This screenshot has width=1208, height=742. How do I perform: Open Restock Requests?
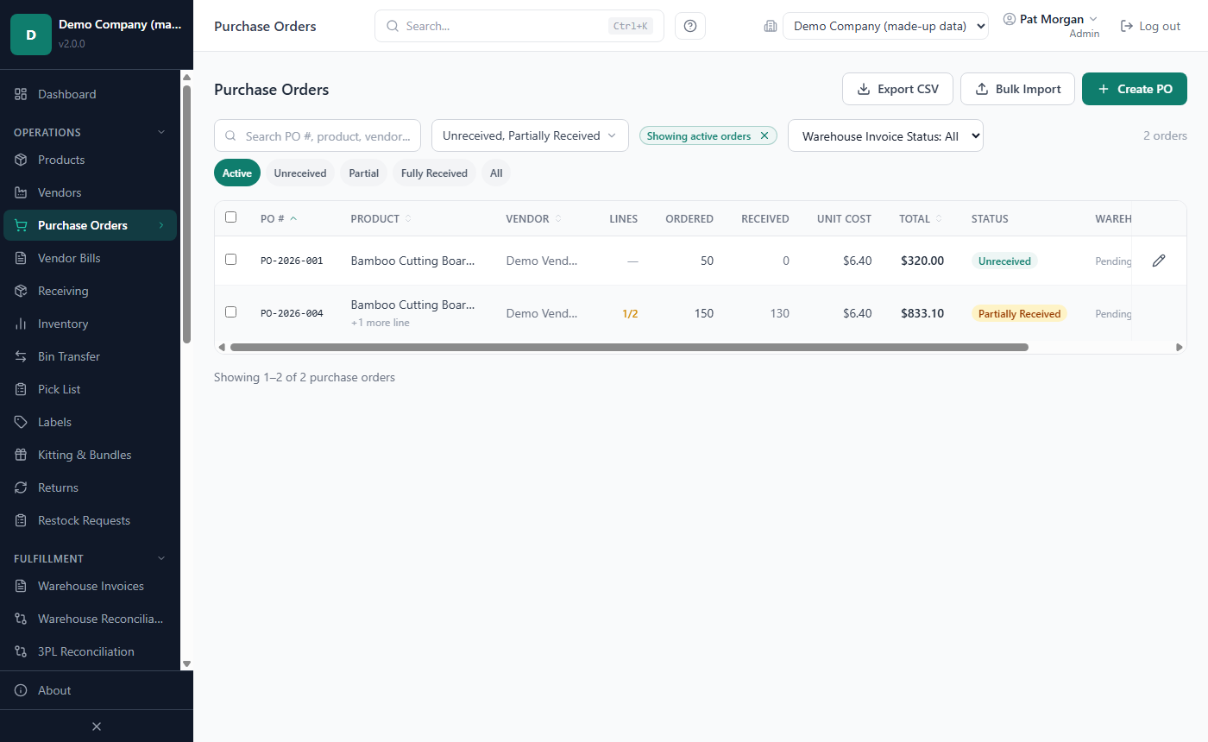point(90,520)
